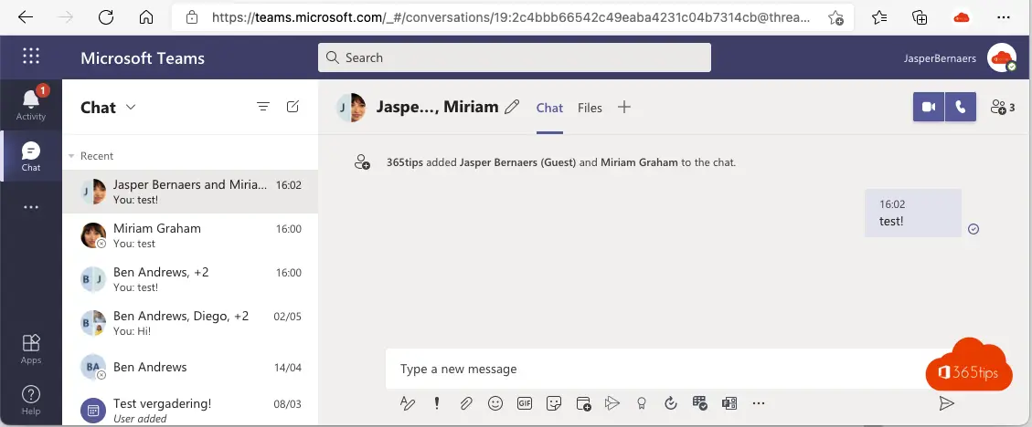The width and height of the screenshot is (1032, 427).
Task: Click the test! message bubble
Action: point(912,213)
